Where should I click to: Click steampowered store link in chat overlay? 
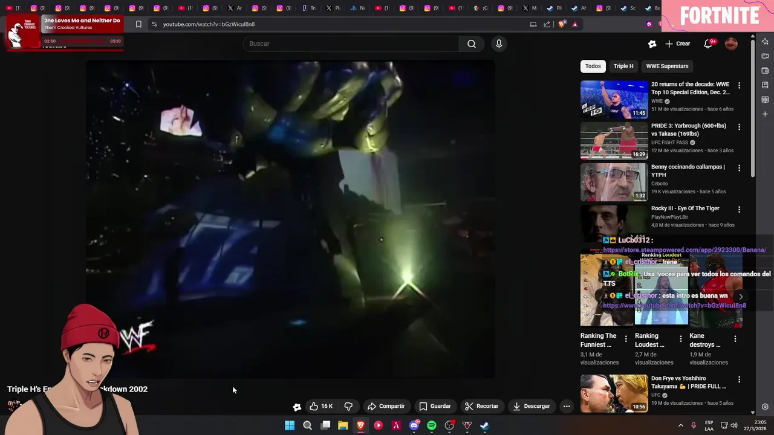(x=685, y=250)
